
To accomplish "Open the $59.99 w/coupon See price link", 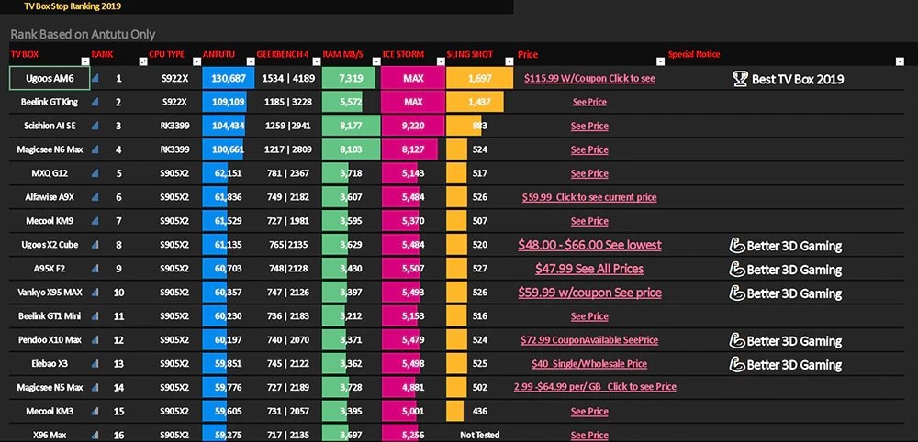I will pyautogui.click(x=589, y=293).
